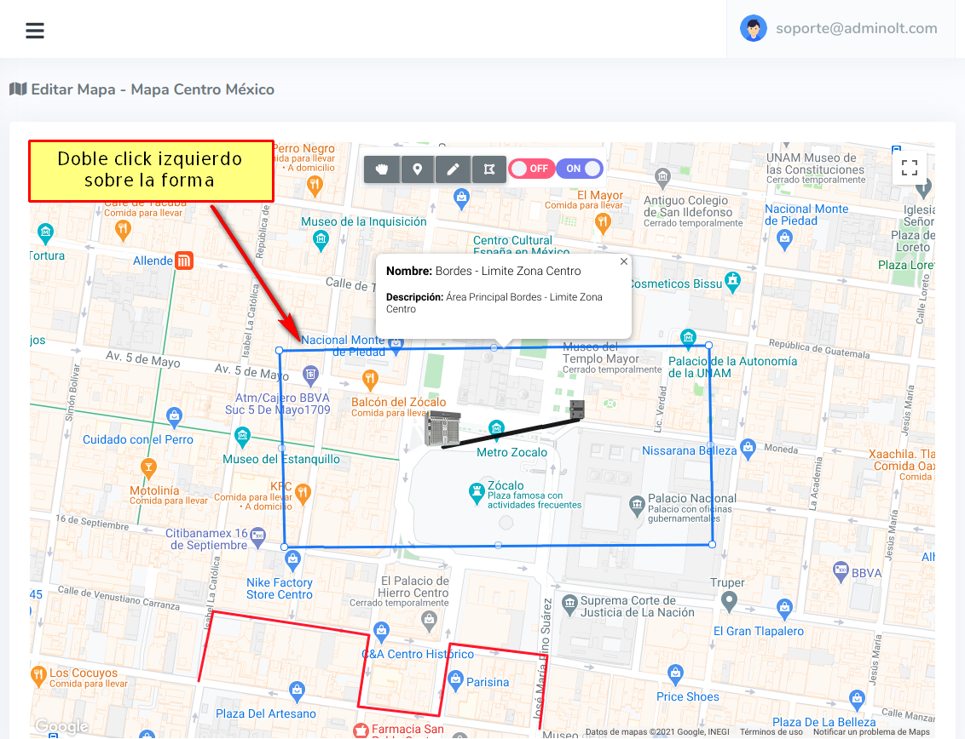Click the Metro Zocalo map marker
965x739 pixels.
pos(496,427)
